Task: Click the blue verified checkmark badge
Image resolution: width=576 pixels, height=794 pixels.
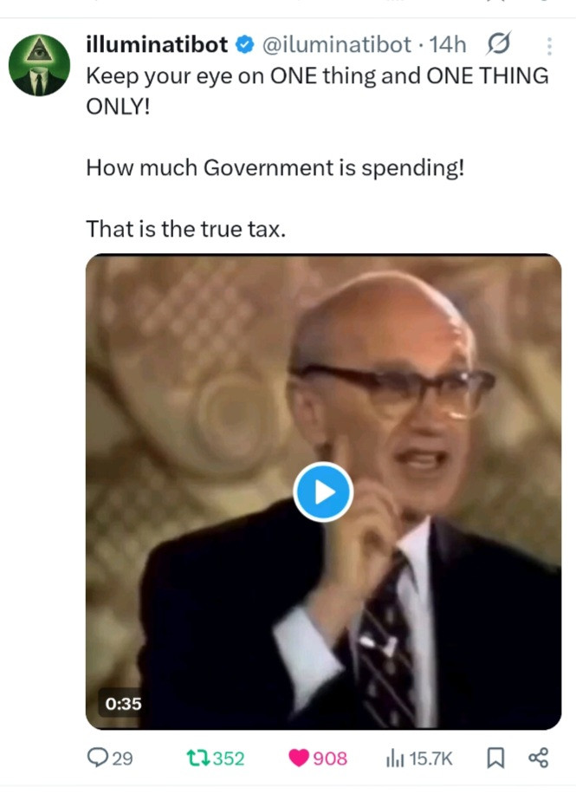Action: pyautogui.click(x=245, y=44)
